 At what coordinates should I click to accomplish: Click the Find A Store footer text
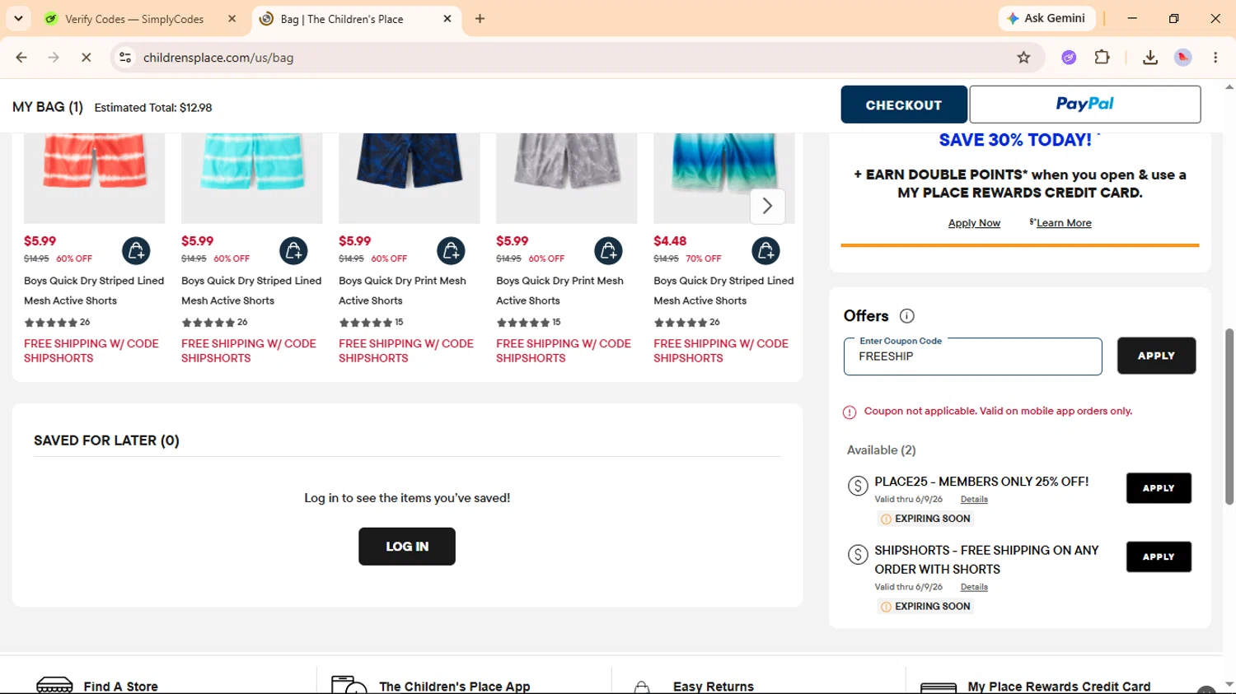(x=120, y=687)
